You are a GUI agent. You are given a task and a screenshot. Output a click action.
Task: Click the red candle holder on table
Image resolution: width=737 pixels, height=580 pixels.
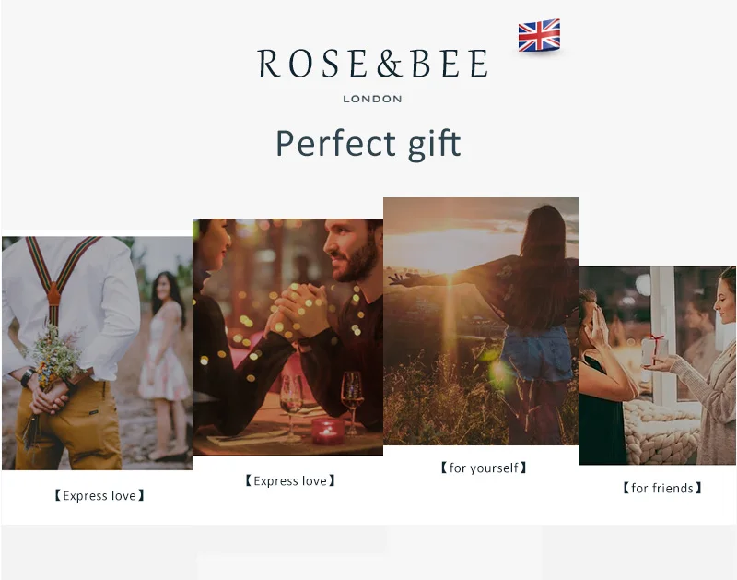(328, 431)
